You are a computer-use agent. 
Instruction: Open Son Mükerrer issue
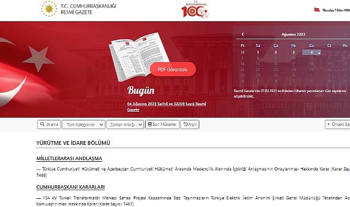(162, 124)
